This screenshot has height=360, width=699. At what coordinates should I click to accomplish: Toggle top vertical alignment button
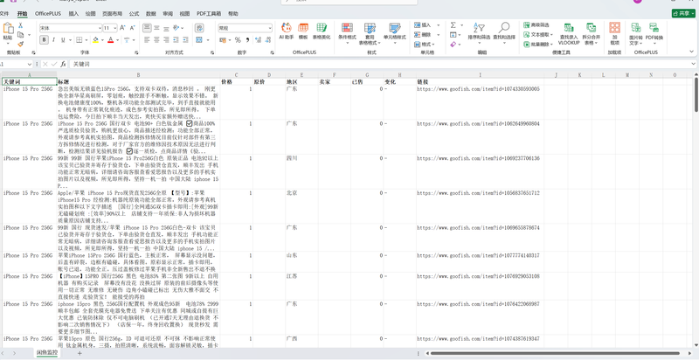[x=147, y=28]
